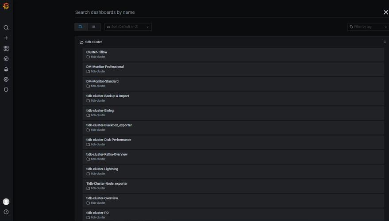Click folder label under Tidb-Cluster-Node_exporter
The height and width of the screenshot is (221, 389).
[98, 189]
